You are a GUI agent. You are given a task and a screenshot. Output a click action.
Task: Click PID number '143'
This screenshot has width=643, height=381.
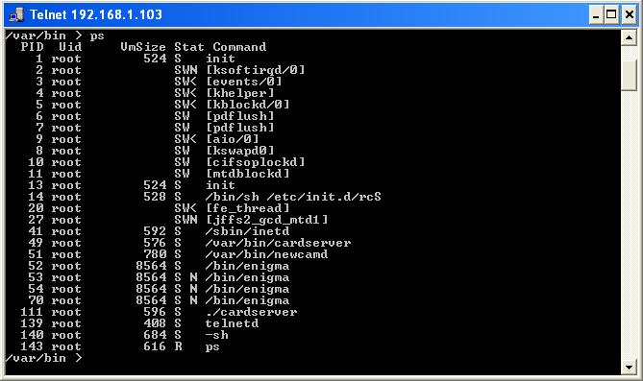pyautogui.click(x=32, y=346)
